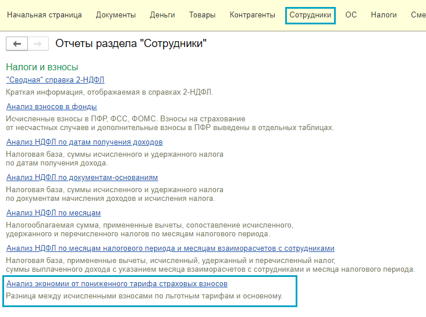The height and width of the screenshot is (317, 426).
Task: Open the Начальная страница section
Action: [x=44, y=15]
